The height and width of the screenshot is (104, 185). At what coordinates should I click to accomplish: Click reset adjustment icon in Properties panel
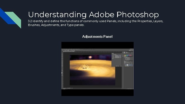[118, 66]
